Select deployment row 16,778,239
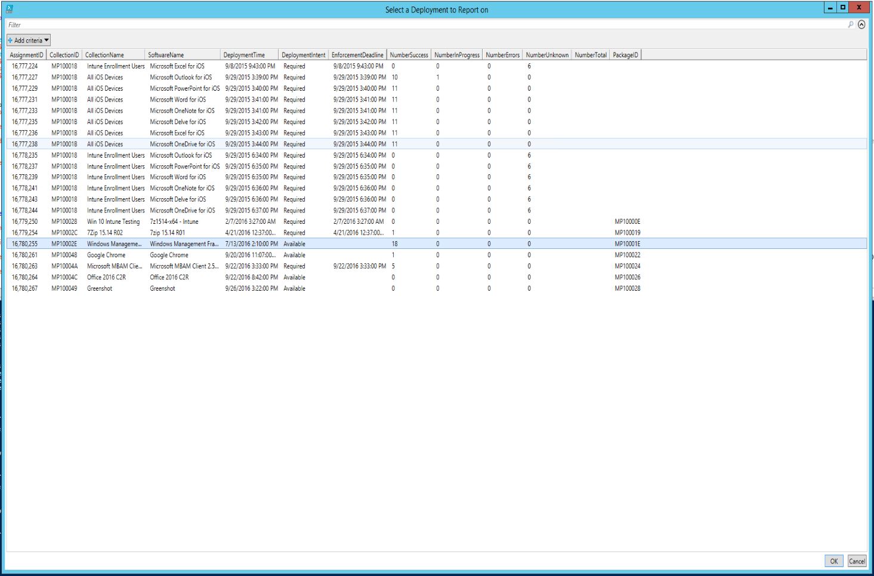The image size is (874, 576). (x=436, y=177)
